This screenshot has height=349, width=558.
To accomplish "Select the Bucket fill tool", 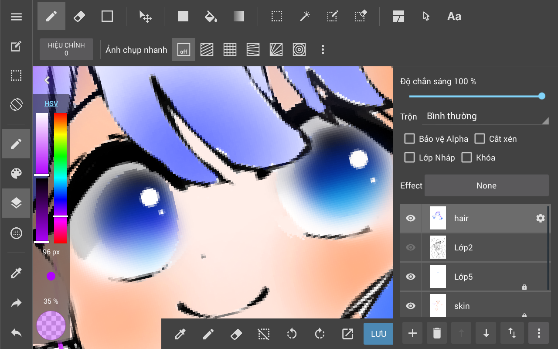I will coord(211,17).
